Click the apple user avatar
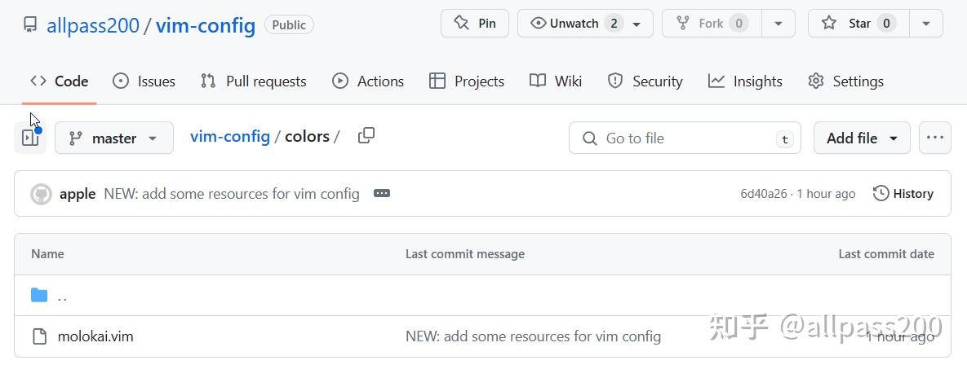 (x=41, y=194)
